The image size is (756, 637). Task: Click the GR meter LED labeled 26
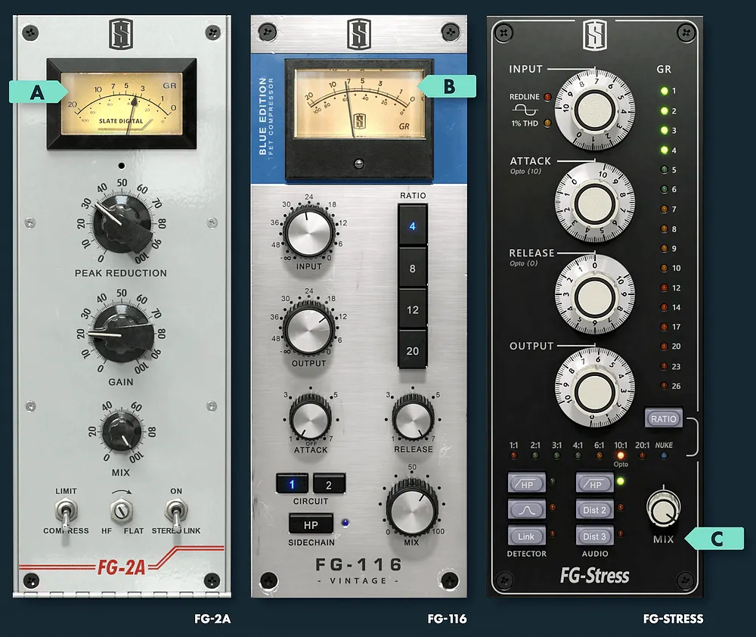[x=664, y=386]
